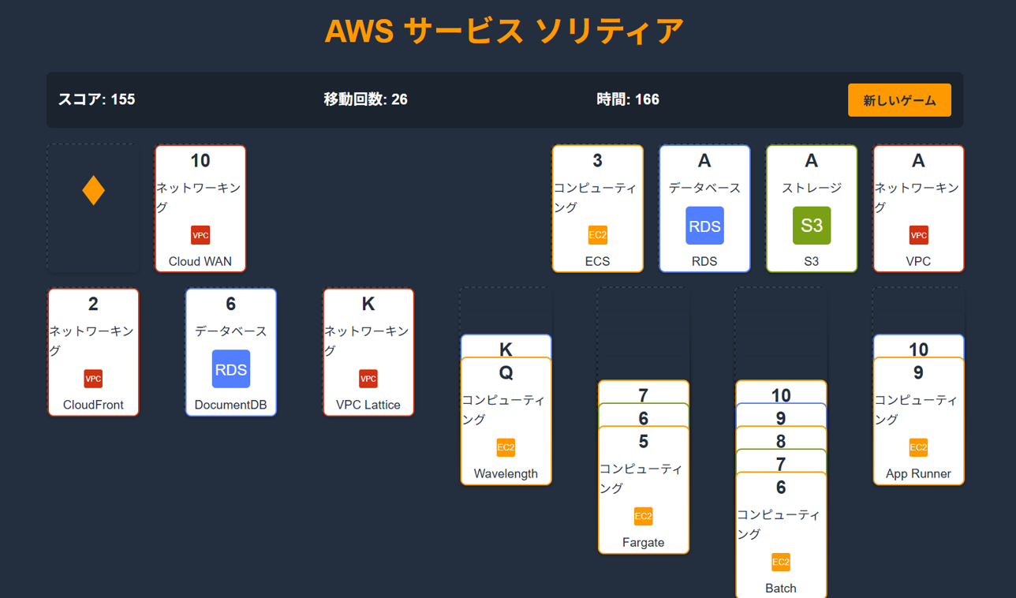Select the 6 Batch card

781,535
